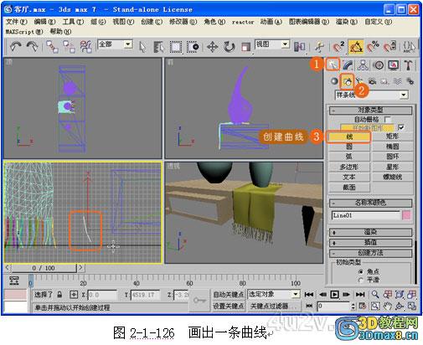Open the Utilities hammer tab icon
This screenshot has width=423, height=345.
[408, 65]
